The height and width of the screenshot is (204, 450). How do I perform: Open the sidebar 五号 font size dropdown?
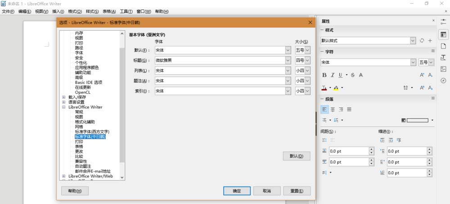[431, 62]
